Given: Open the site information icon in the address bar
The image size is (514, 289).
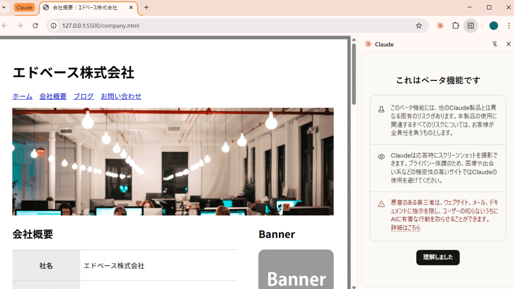Looking at the screenshot, I should pyautogui.click(x=54, y=26).
